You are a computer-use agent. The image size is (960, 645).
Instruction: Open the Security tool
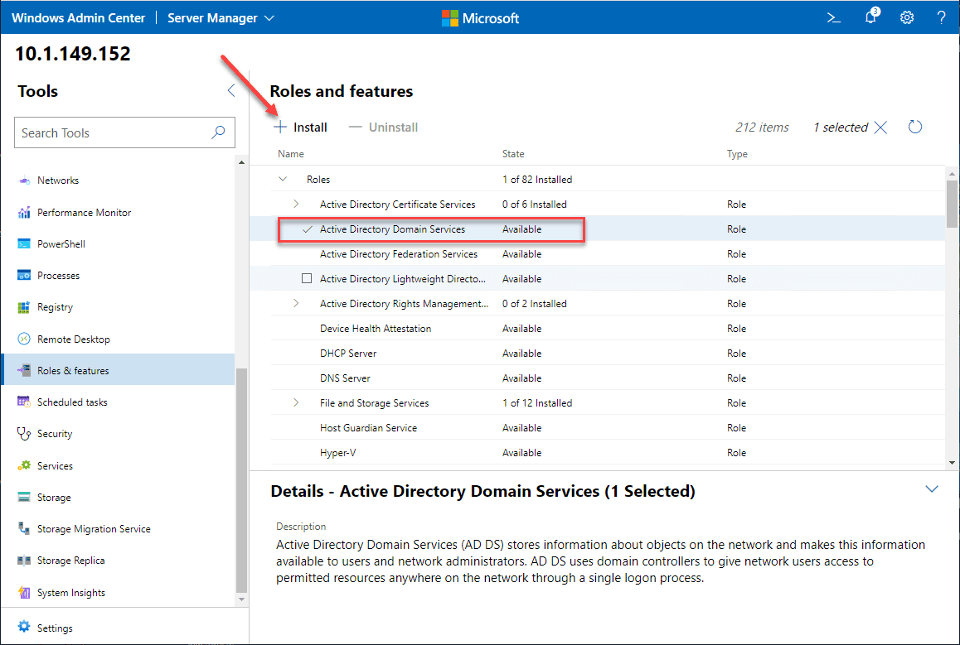pyautogui.click(x=54, y=434)
